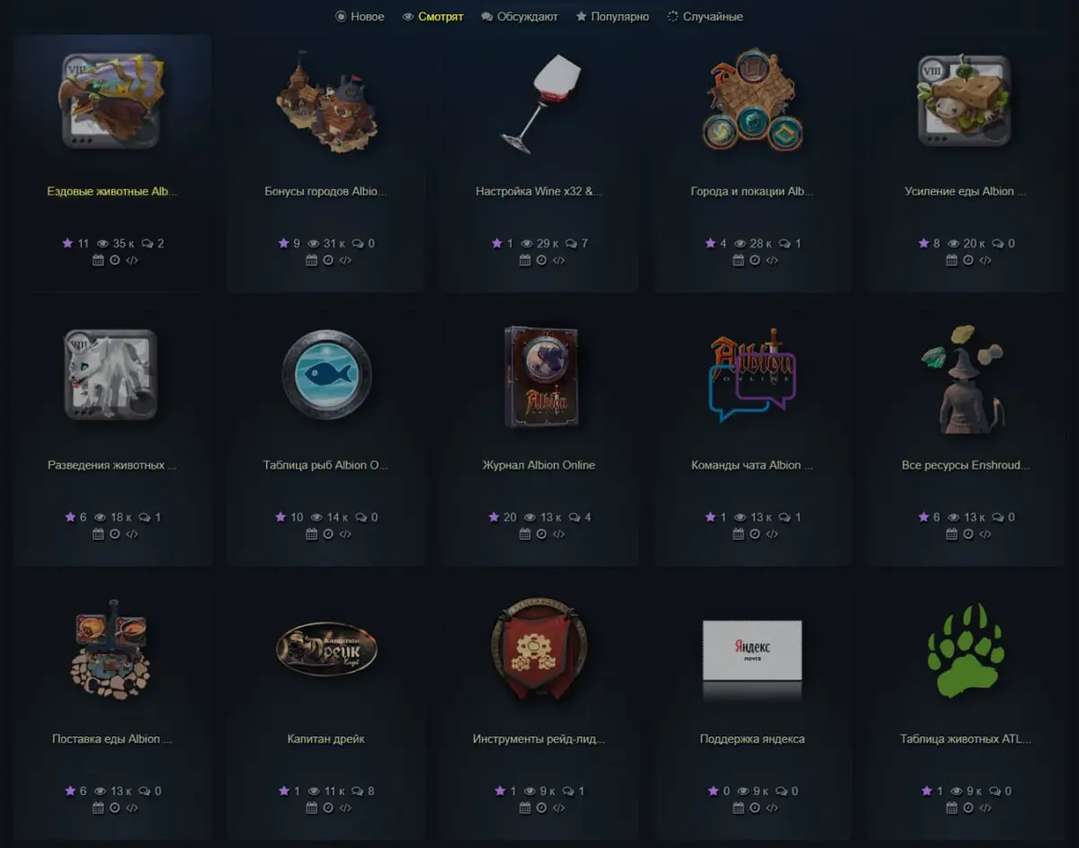Click the comments icon under Настройка Wine x32

tap(570, 243)
